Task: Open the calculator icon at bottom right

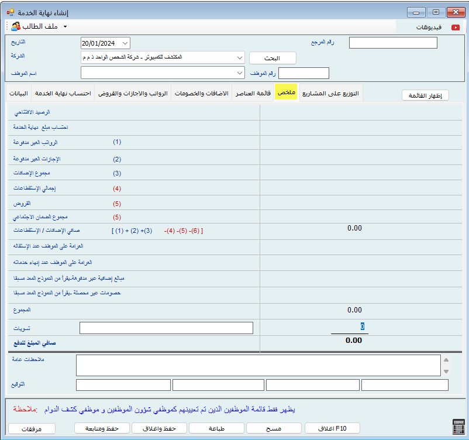Action: (x=458, y=427)
